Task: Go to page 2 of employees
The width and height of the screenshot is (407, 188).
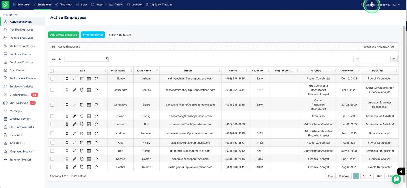Action: pyautogui.click(x=363, y=176)
